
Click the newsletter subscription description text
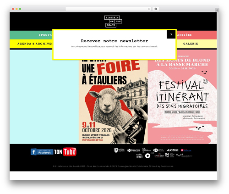pyautogui.click(x=114, y=46)
